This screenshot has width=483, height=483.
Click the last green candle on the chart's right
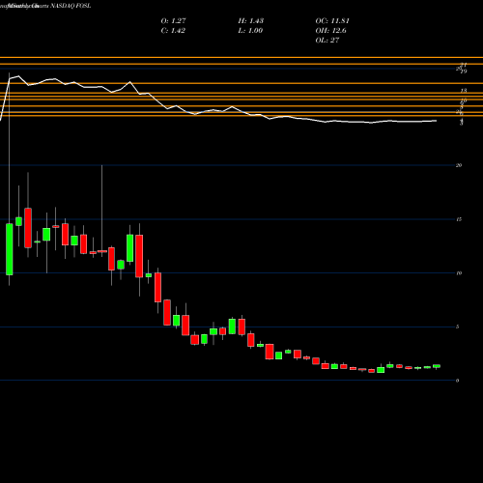pyautogui.click(x=437, y=366)
